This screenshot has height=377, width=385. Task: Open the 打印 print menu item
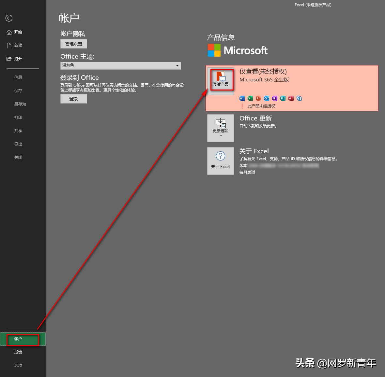point(18,117)
